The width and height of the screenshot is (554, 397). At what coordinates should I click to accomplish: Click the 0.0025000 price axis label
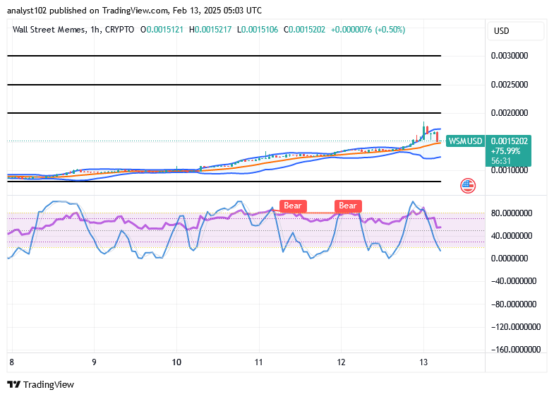(x=510, y=85)
